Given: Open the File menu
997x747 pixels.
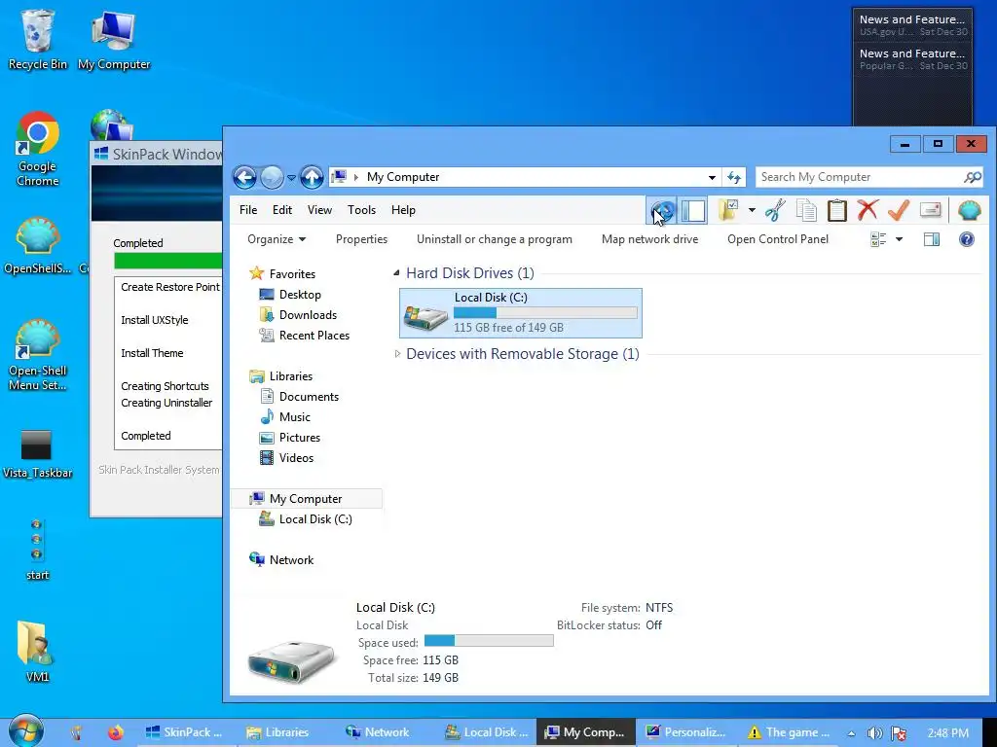Looking at the screenshot, I should click(x=248, y=210).
